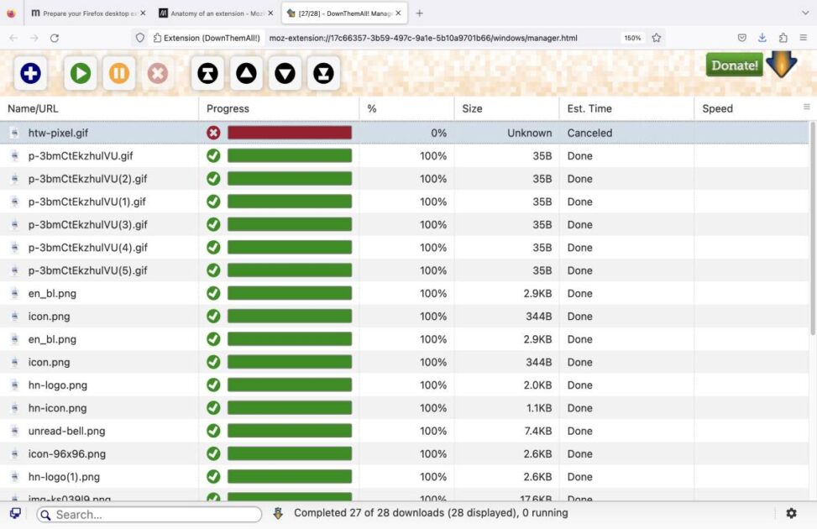Cancel downloads with the red X icon
Screen dimensions: 817x529
click(x=158, y=73)
